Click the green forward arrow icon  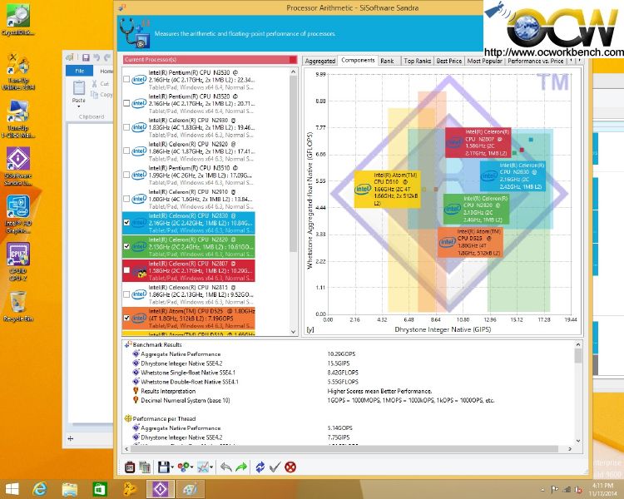241,467
